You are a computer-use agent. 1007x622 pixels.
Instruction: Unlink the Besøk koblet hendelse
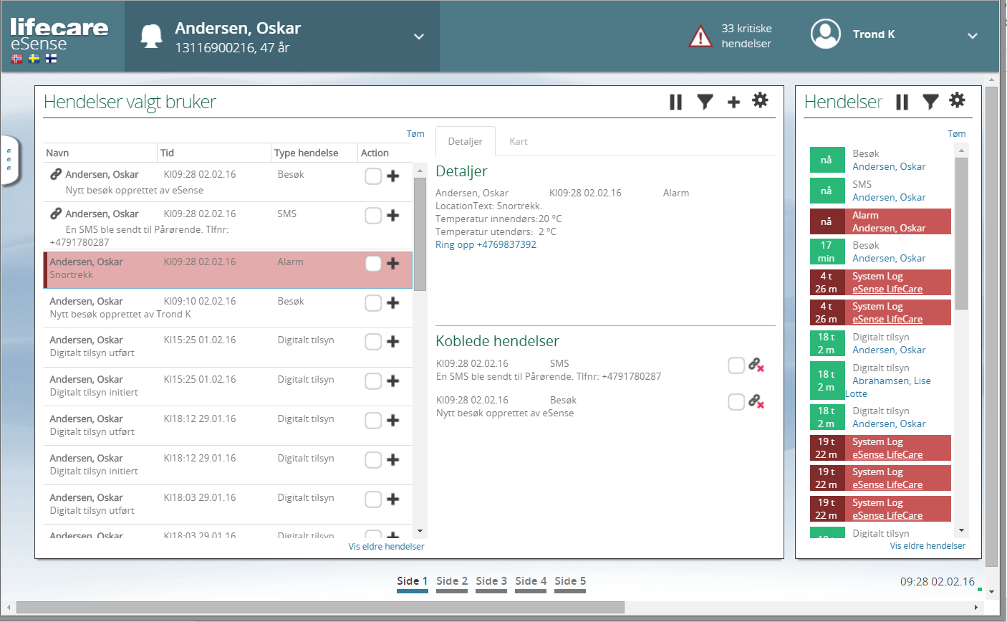click(x=756, y=401)
